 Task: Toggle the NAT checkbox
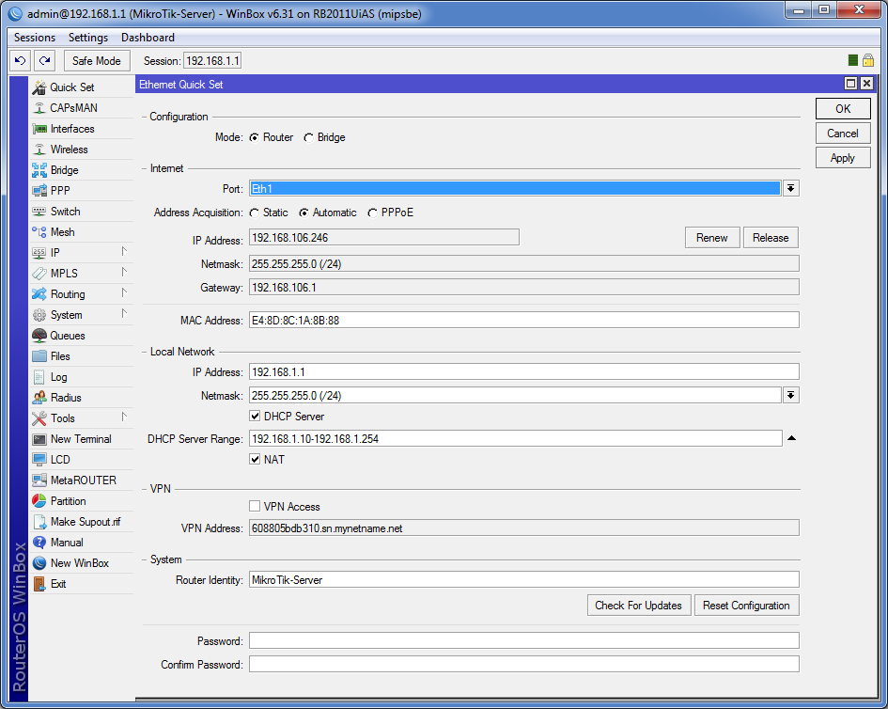tap(255, 459)
